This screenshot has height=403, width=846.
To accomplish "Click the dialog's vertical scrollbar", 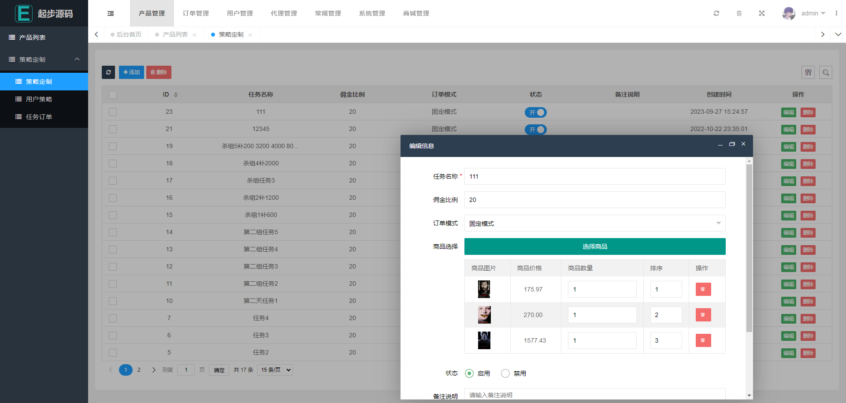I will pos(749,247).
